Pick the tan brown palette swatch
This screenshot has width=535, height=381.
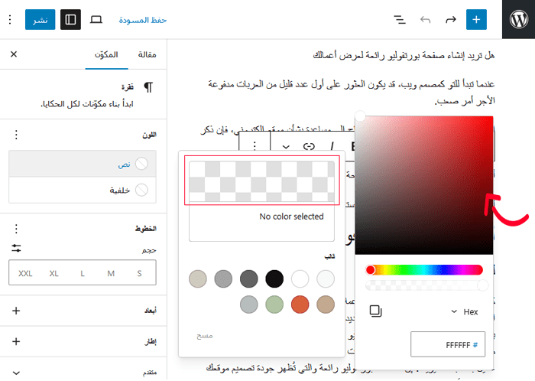pyautogui.click(x=326, y=304)
